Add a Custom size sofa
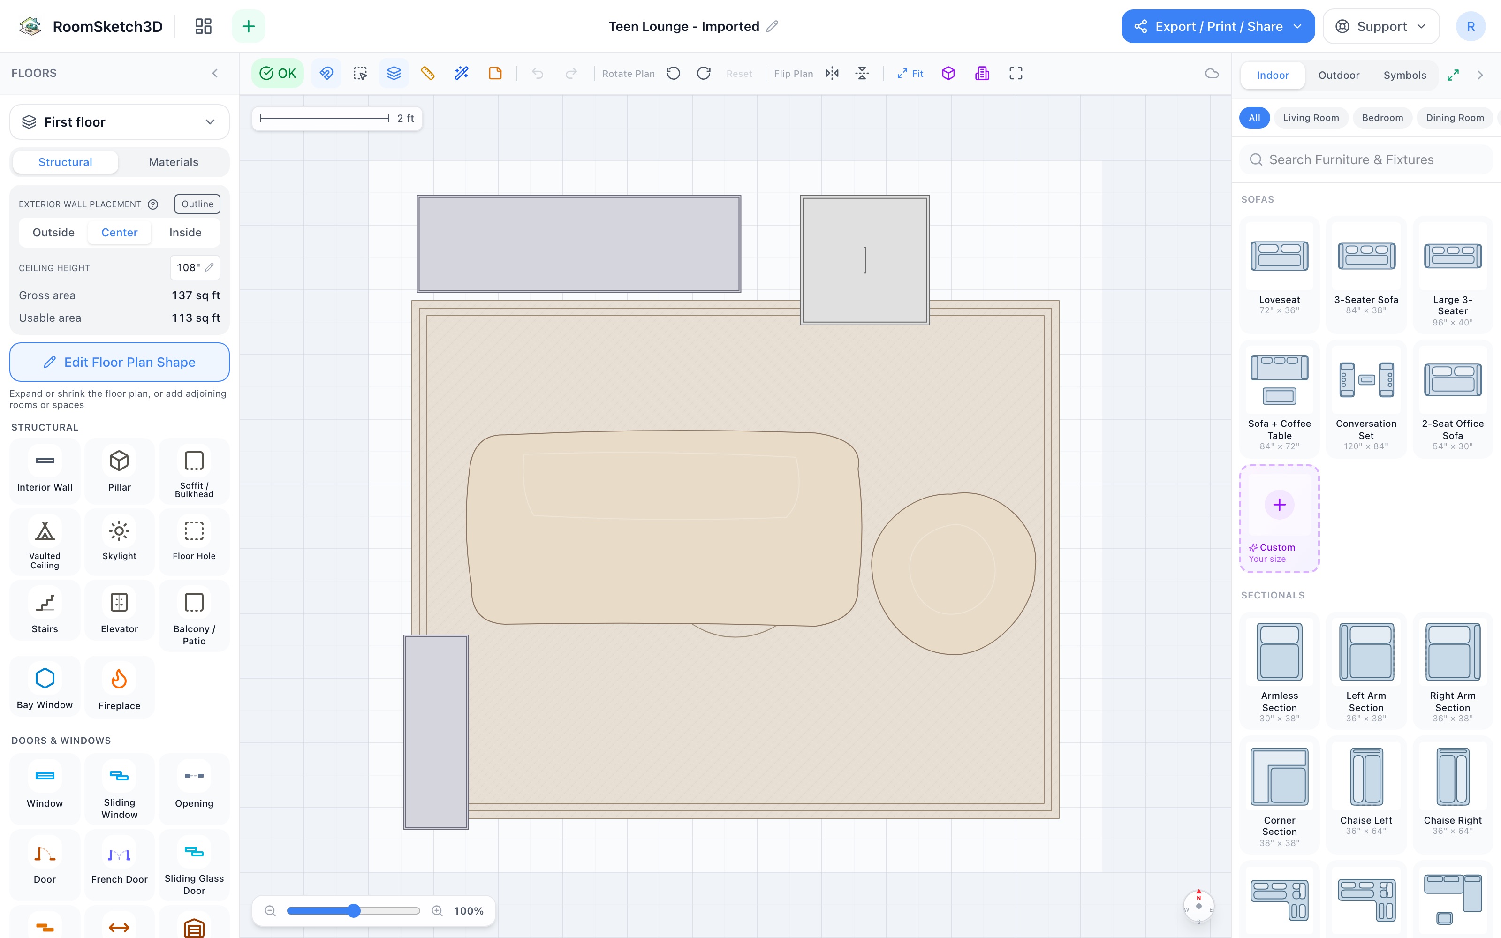The width and height of the screenshot is (1501, 938). pyautogui.click(x=1279, y=519)
